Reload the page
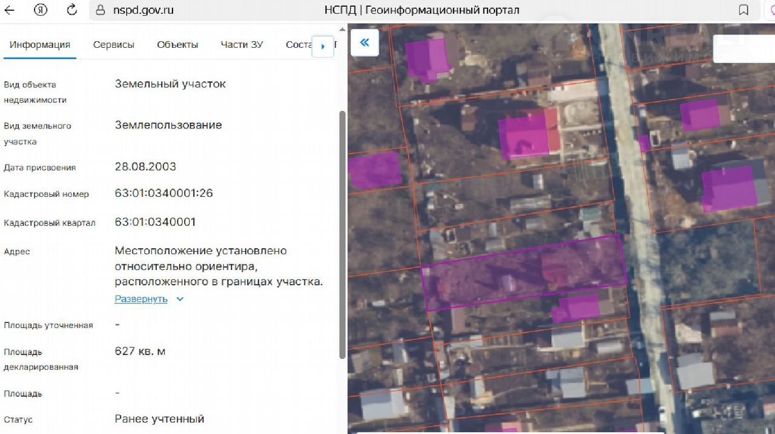The height and width of the screenshot is (434, 775). tap(71, 10)
